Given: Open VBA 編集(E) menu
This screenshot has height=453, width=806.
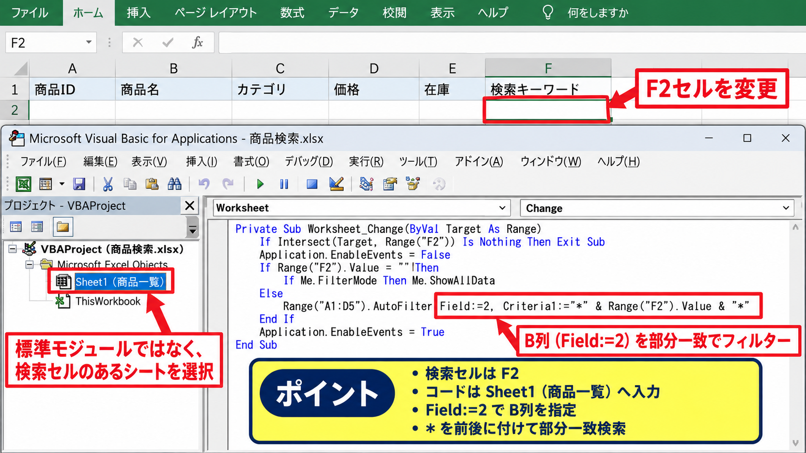Looking at the screenshot, I should [x=100, y=161].
